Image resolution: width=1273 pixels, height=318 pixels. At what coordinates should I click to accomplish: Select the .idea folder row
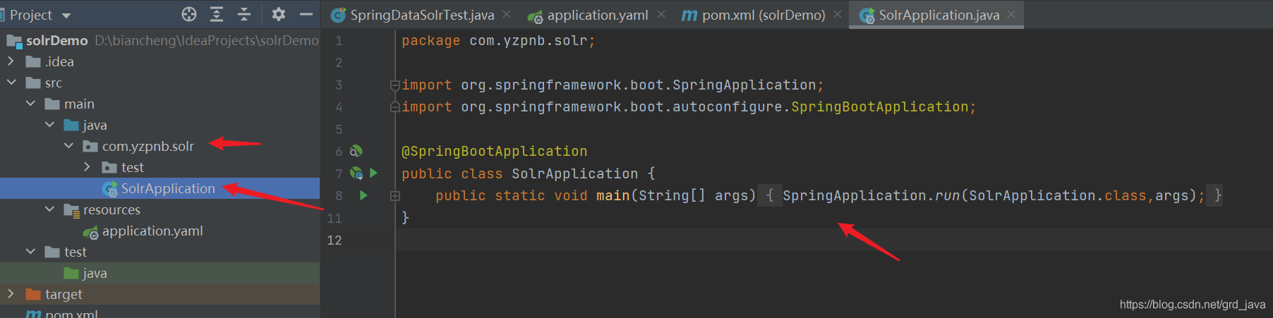160,61
